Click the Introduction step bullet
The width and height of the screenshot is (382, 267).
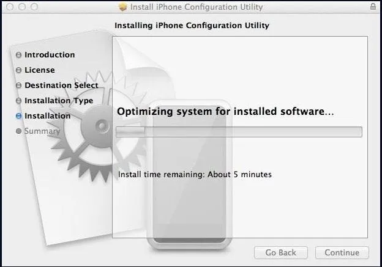(x=18, y=55)
